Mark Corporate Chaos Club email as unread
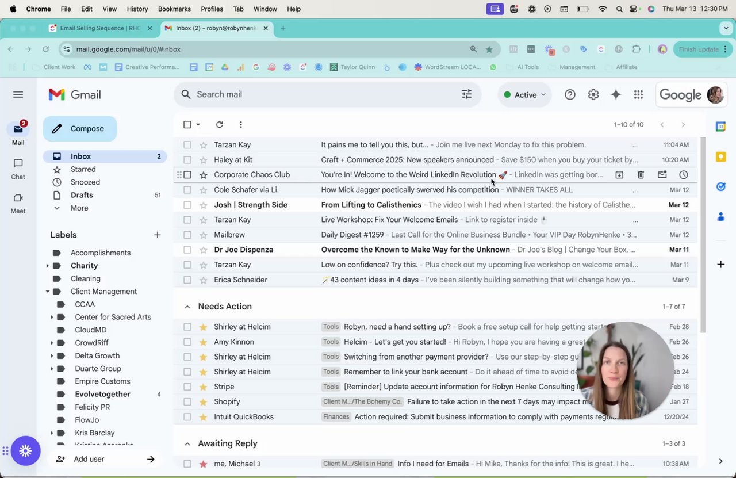The width and height of the screenshot is (736, 478). 662,175
